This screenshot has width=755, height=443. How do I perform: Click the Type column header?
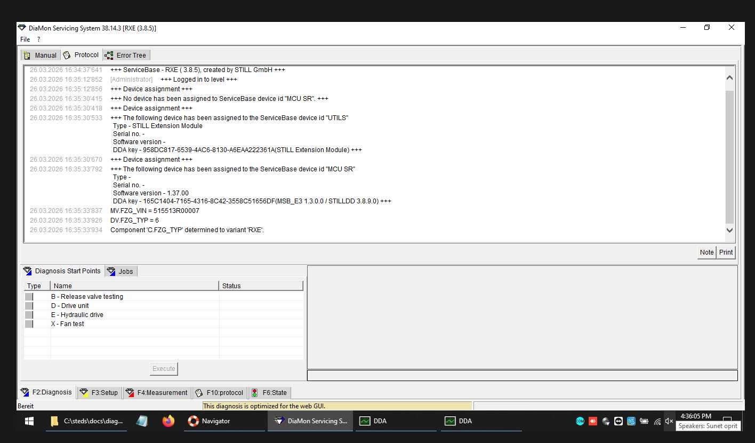point(37,286)
